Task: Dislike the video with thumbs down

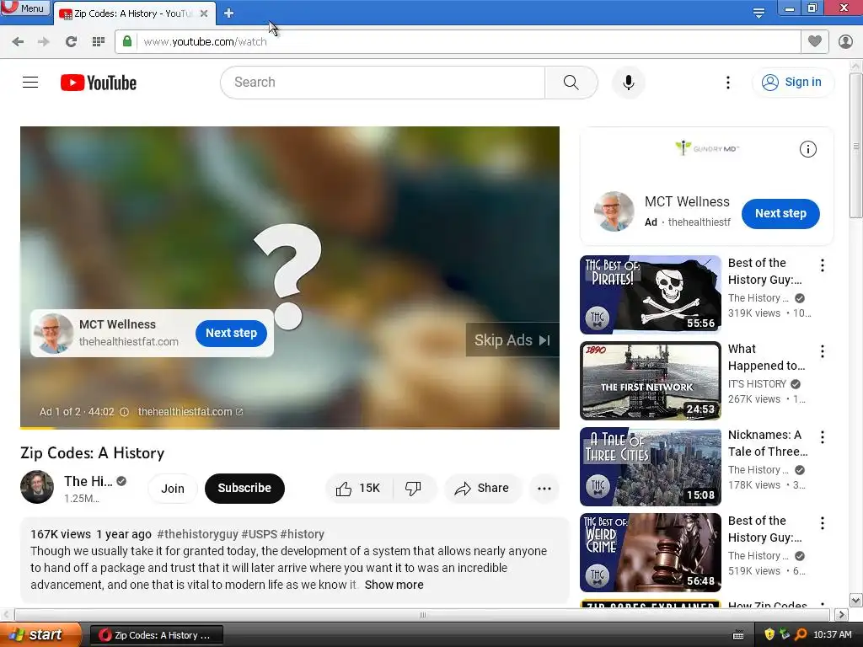Action: pos(413,489)
